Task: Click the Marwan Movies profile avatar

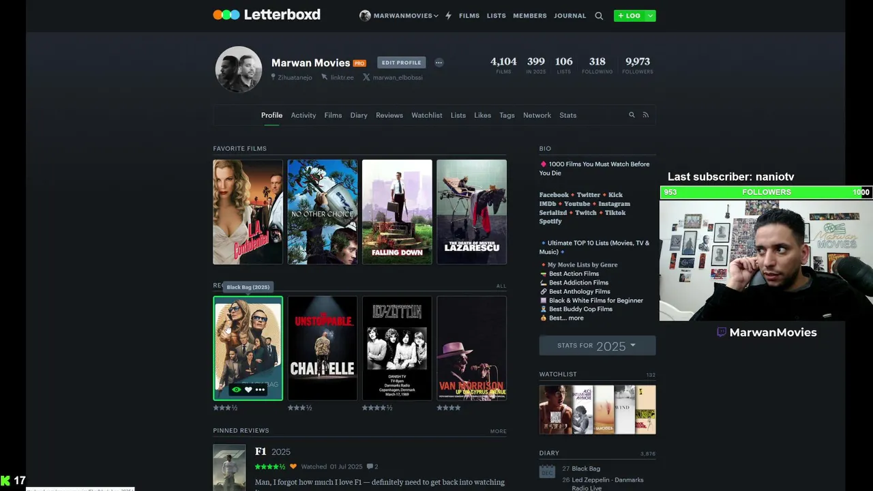Action: (x=239, y=70)
